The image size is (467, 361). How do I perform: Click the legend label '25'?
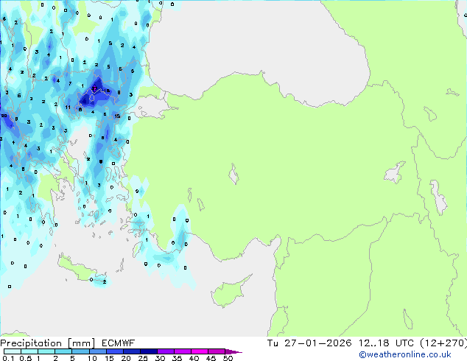(x=143, y=358)
